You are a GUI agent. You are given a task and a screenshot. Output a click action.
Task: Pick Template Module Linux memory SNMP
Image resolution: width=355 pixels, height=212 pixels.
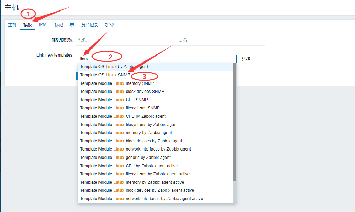click(156, 83)
